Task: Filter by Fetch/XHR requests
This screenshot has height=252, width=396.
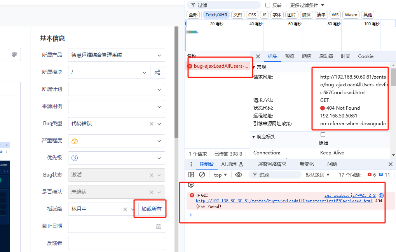Action: (216, 15)
